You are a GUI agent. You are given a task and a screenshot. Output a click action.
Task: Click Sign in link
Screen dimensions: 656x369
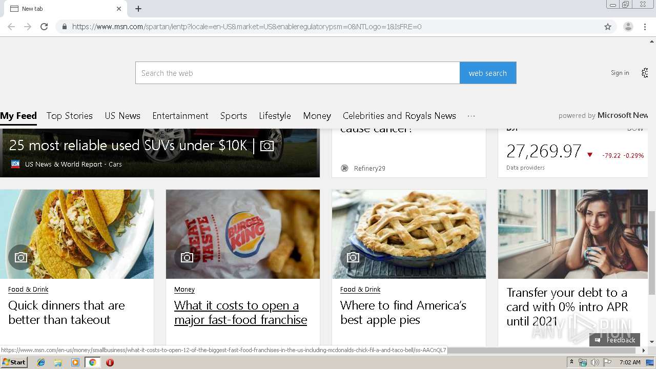pyautogui.click(x=620, y=73)
